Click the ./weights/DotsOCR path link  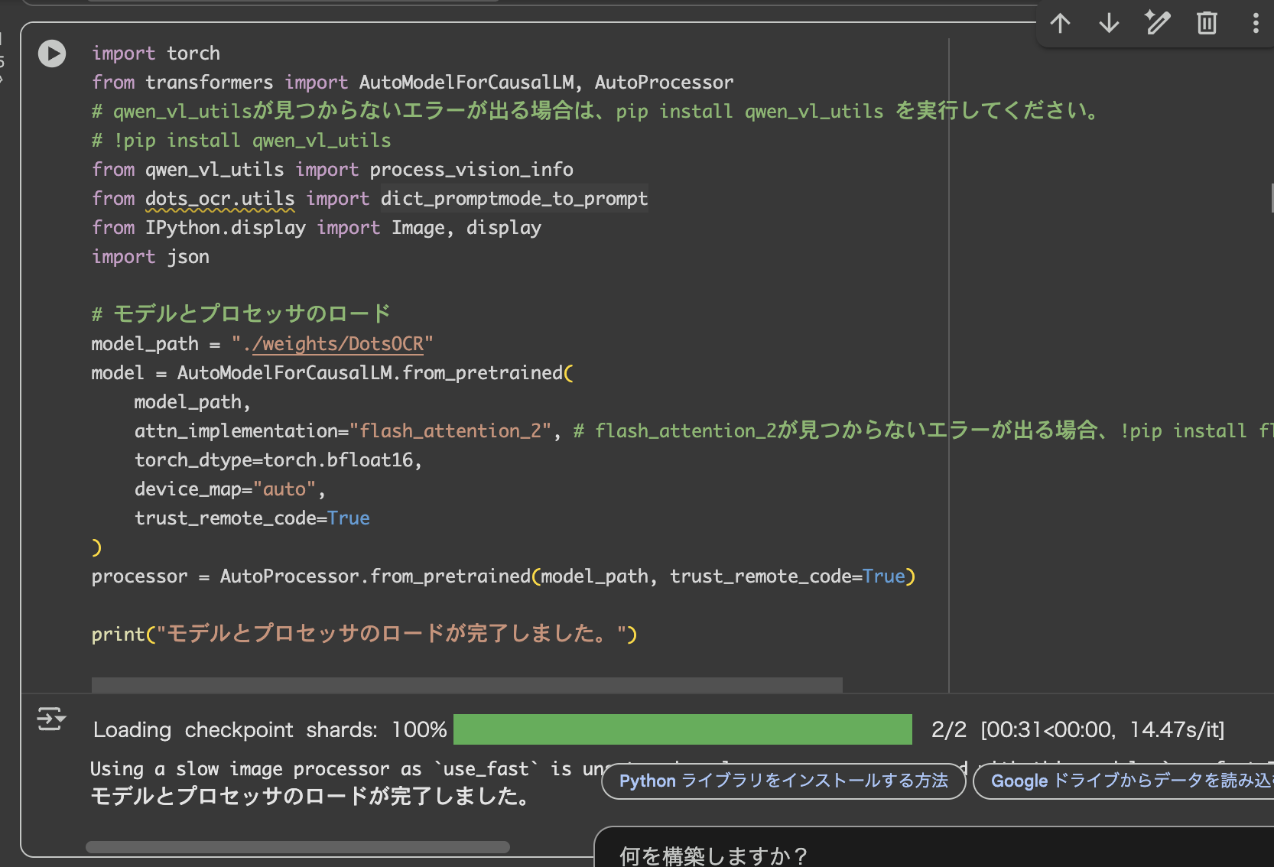[337, 344]
